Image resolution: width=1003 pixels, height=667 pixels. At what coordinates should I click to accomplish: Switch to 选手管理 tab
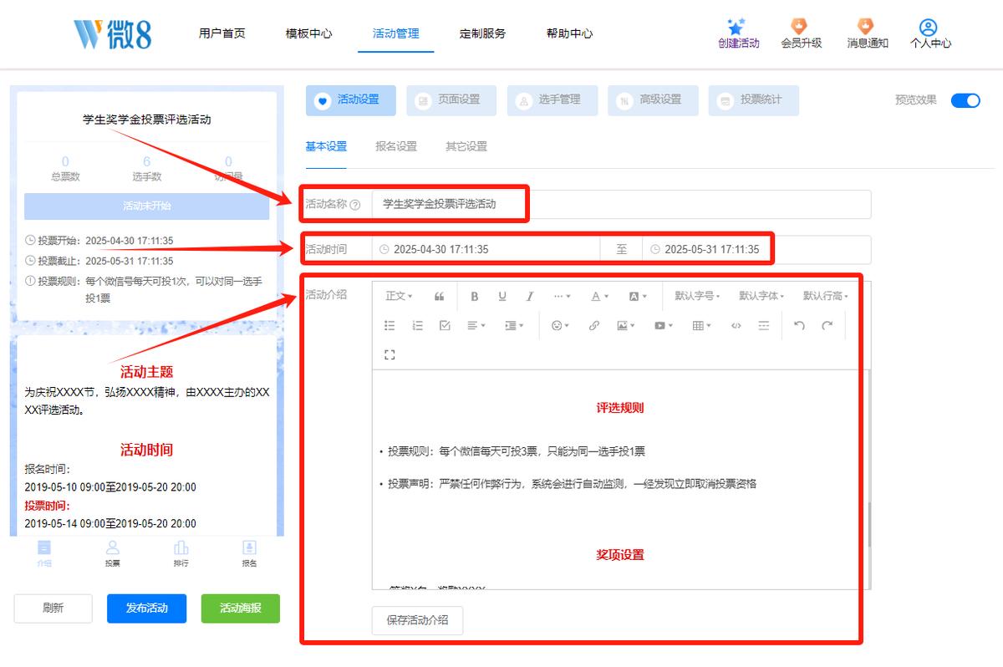coord(552,100)
